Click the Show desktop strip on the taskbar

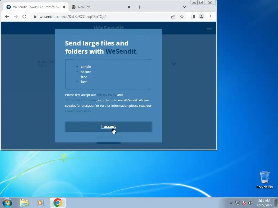tap(276, 203)
